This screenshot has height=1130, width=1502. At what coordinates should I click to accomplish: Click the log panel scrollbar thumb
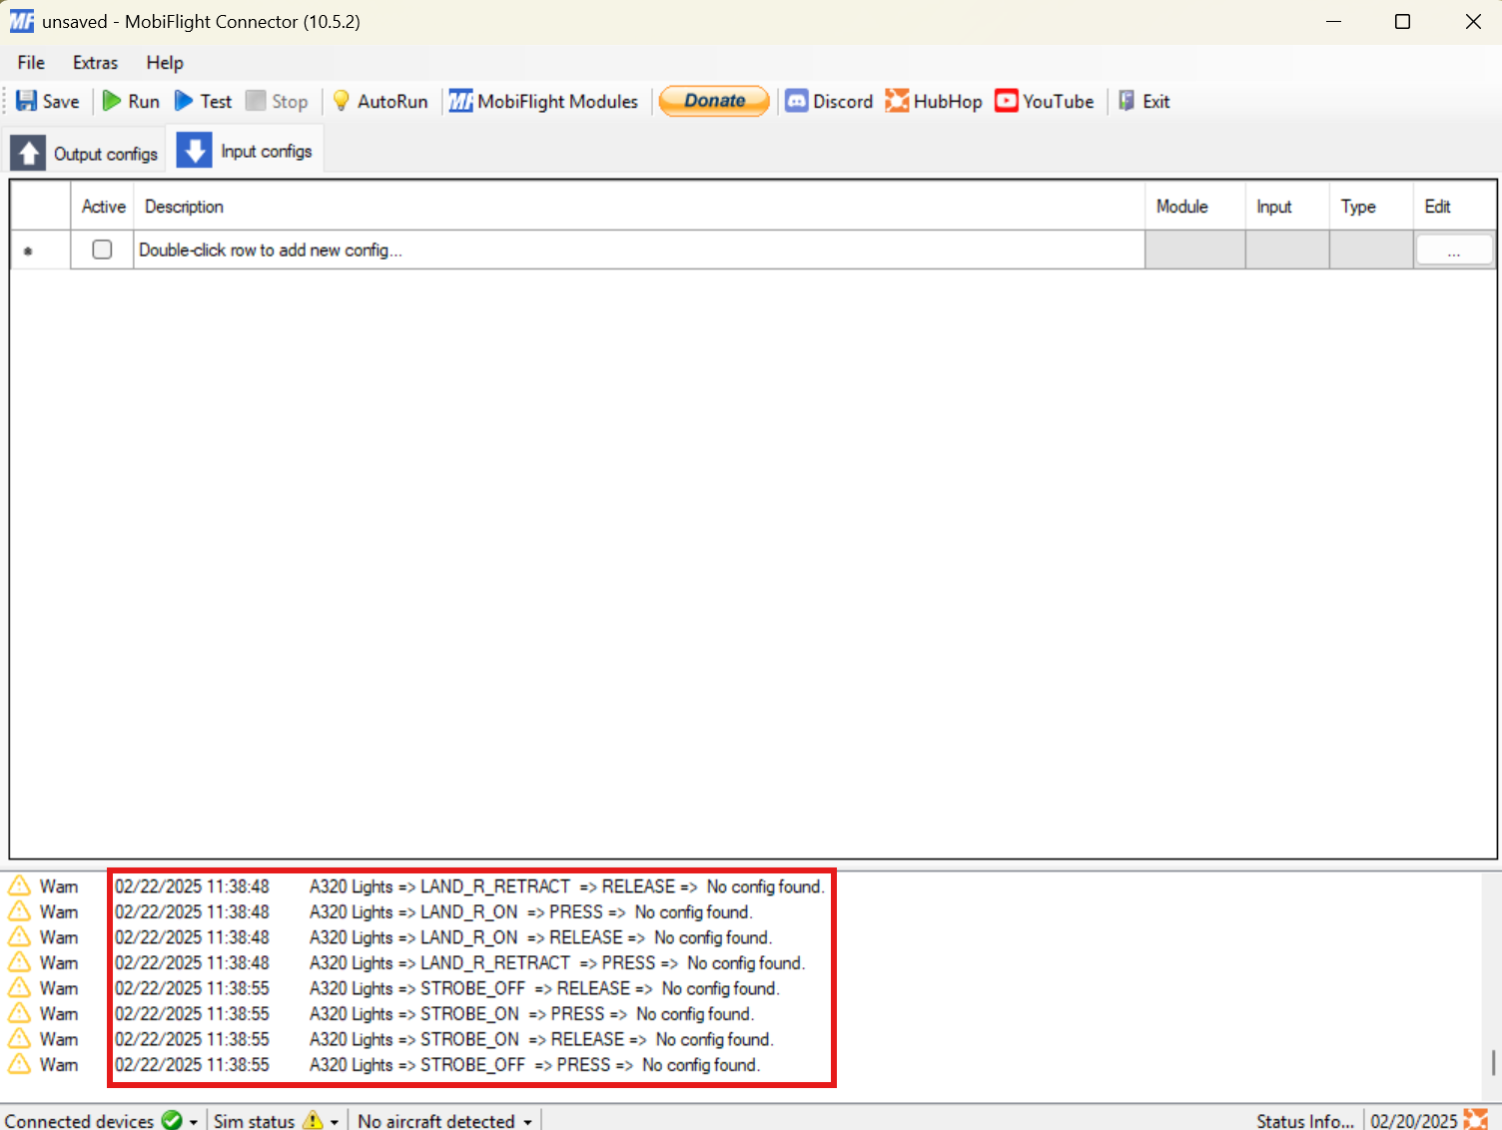1493,1062
